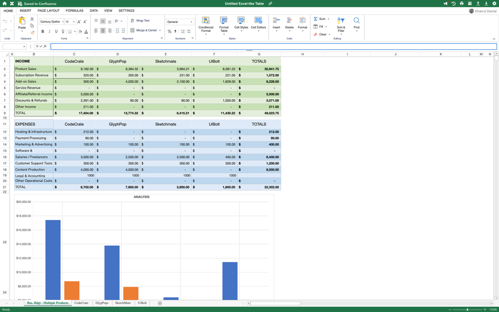Click the download export icon
The image size is (499, 312).
click(x=486, y=3)
